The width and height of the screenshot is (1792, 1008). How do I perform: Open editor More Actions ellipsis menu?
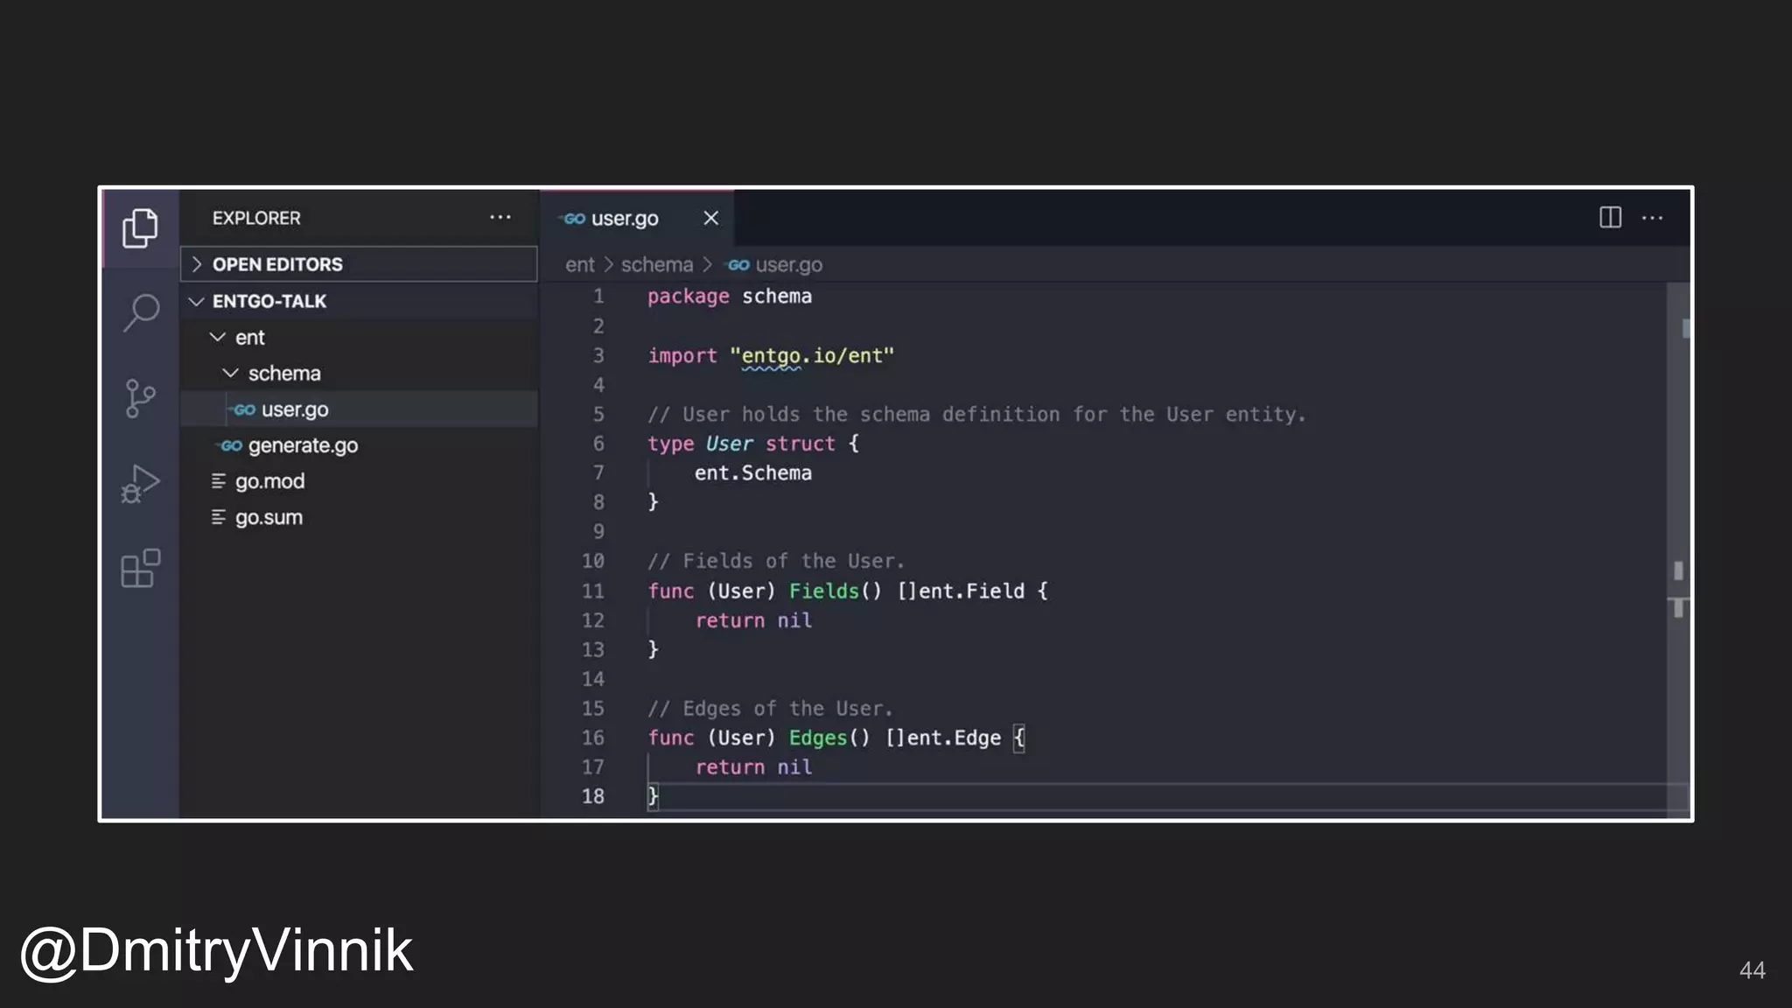point(1652,218)
